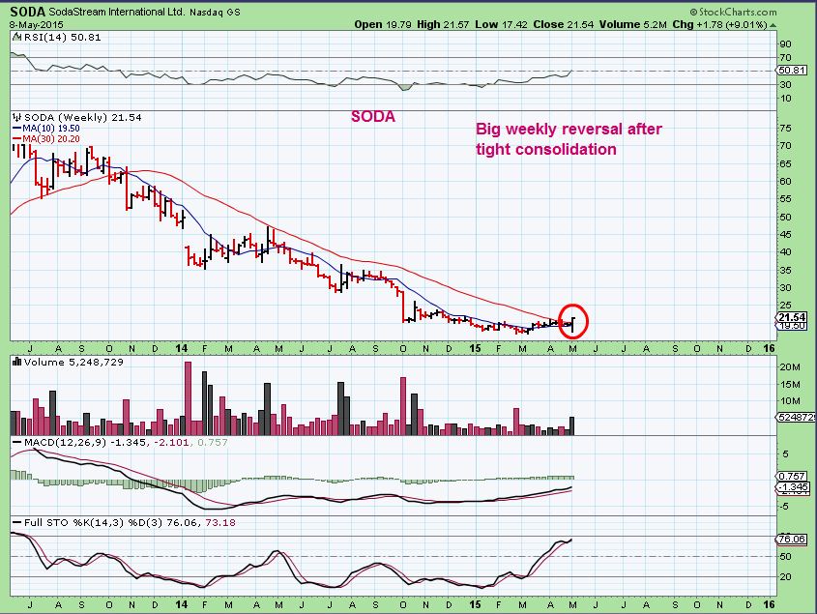
Task: Click the candlestick icon beside SODA (Weekly)
Action: pyautogui.click(x=17, y=118)
